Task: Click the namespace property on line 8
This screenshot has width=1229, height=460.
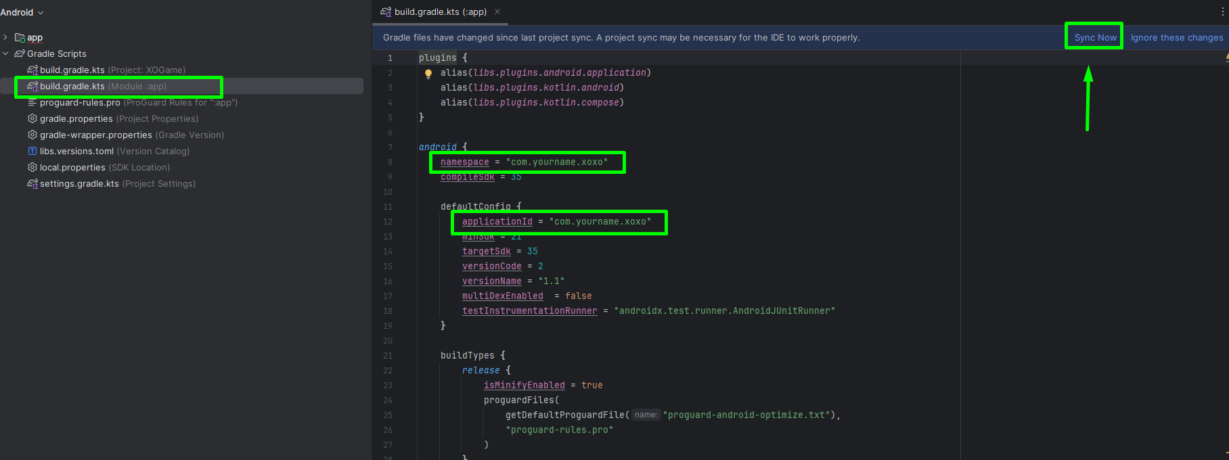Action: pyautogui.click(x=464, y=162)
